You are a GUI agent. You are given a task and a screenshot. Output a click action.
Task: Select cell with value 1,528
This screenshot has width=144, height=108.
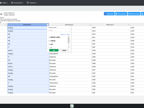tap(137, 70)
